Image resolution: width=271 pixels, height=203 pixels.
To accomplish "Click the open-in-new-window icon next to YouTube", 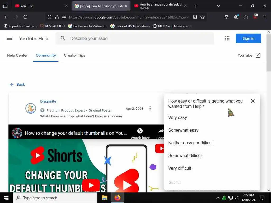I will pyautogui.click(x=258, y=55).
